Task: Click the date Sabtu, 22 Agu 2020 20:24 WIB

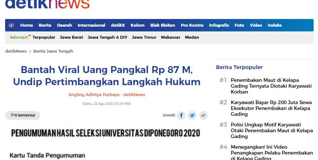Action: click(107, 104)
